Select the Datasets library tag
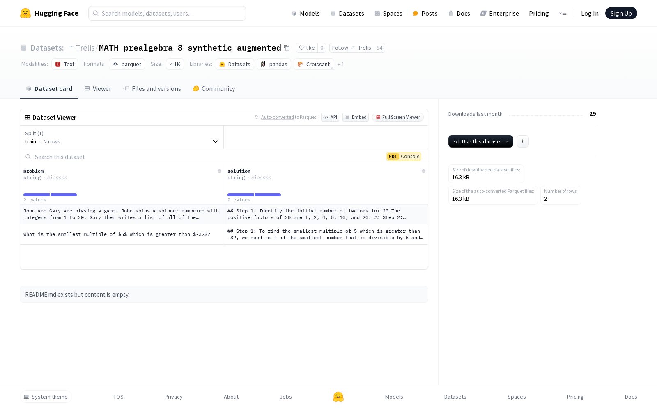 [235, 64]
